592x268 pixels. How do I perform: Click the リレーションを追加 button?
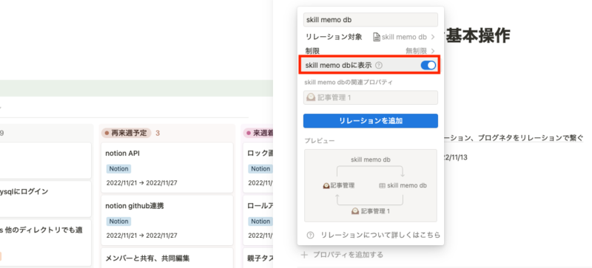(371, 121)
